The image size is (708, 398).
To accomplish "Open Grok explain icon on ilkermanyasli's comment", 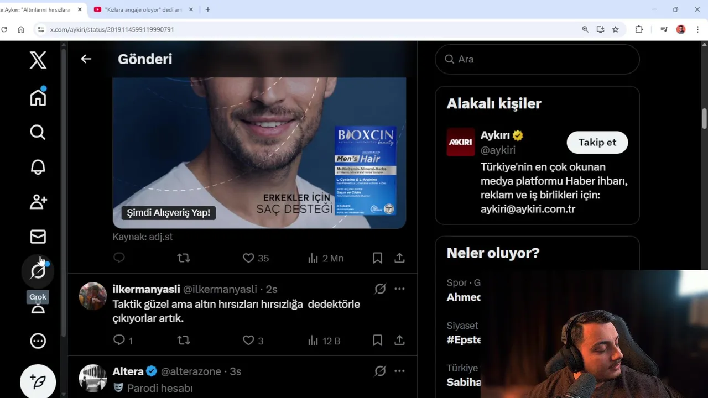I will (380, 289).
